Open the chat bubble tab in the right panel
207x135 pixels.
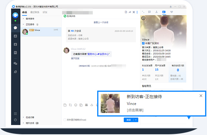pos(149,12)
